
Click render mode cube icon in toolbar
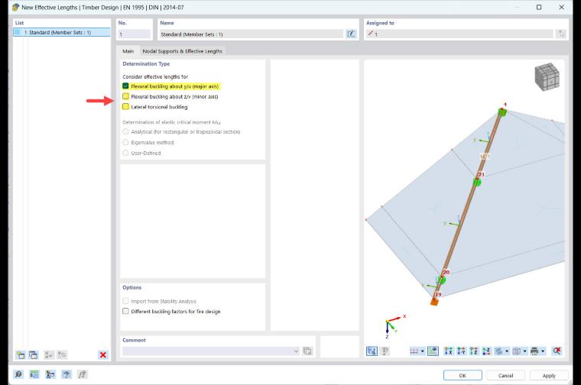517,351
